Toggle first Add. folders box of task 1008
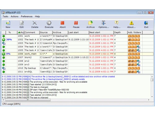 (129, 61)
